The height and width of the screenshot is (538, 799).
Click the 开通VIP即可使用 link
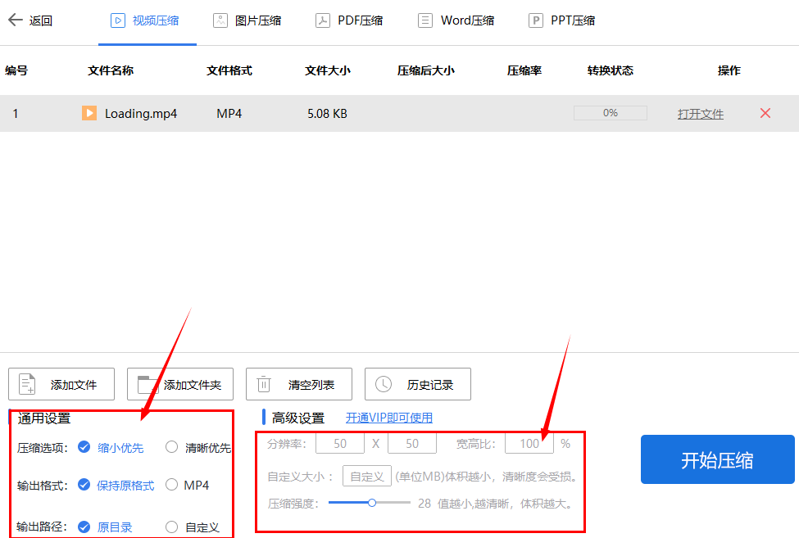click(x=389, y=418)
